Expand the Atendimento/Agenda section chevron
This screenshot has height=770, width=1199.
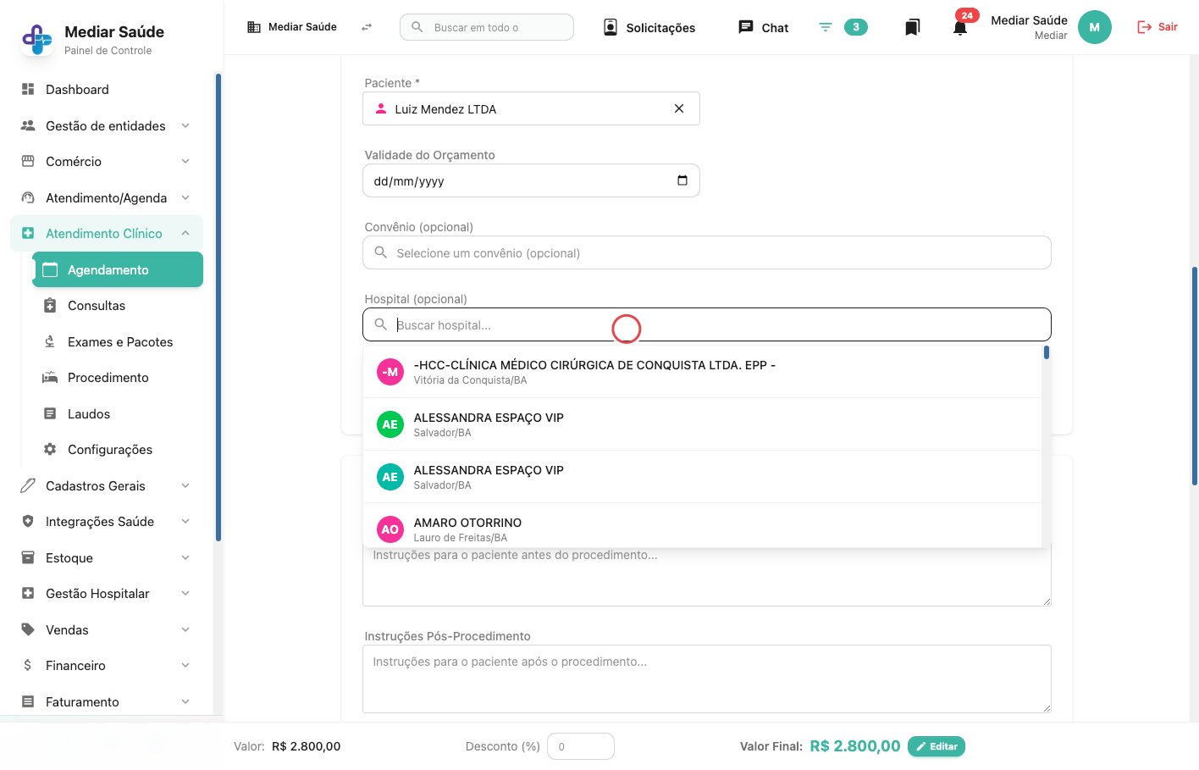pyautogui.click(x=185, y=197)
